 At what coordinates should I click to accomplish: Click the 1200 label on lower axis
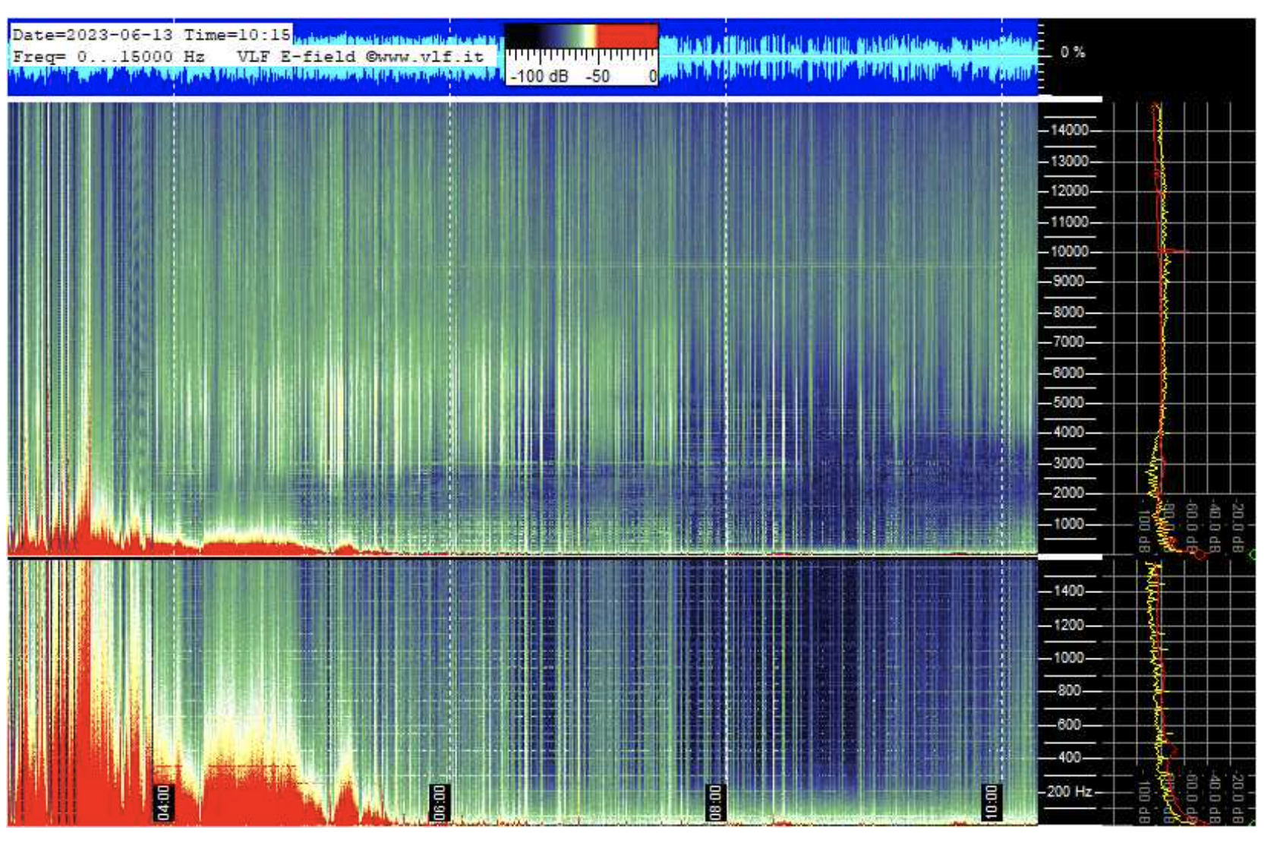[x=1069, y=625]
